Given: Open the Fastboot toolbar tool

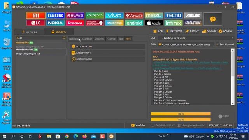Looking at the screenshot, I should pyautogui.click(x=174, y=31).
